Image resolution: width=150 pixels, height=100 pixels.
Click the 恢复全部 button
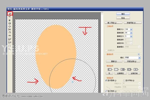pyautogui.click(x=132, y=61)
